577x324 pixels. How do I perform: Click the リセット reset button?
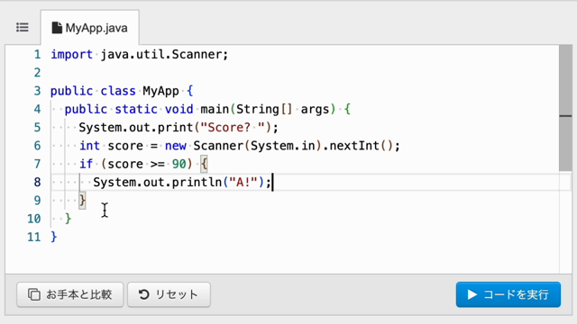point(169,294)
